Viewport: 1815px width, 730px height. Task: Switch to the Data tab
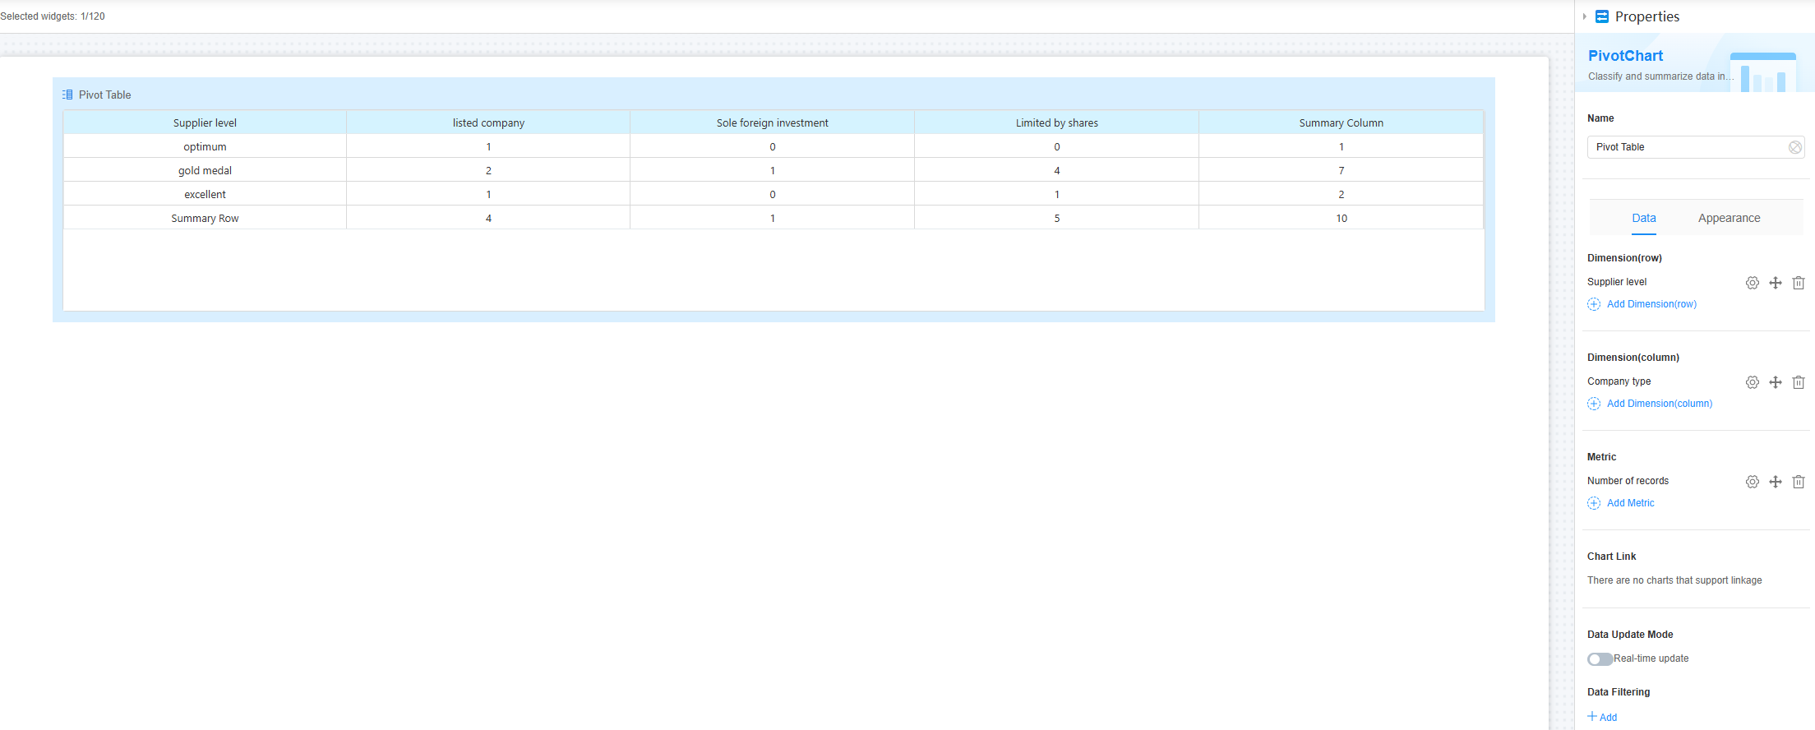[1644, 218]
